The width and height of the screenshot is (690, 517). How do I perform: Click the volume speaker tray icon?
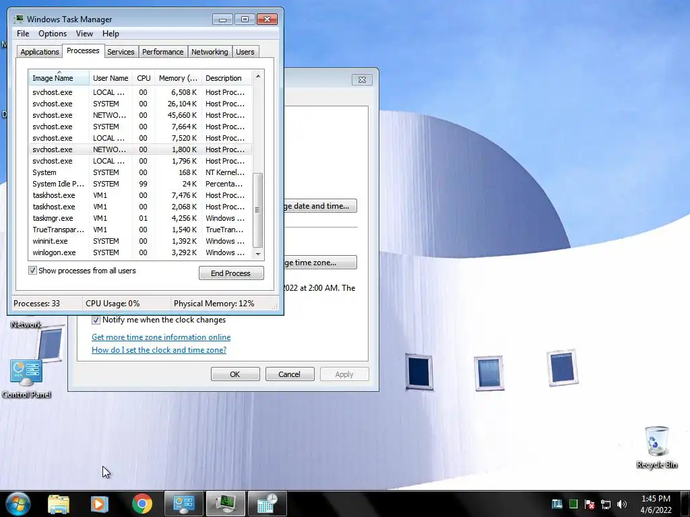(622, 504)
